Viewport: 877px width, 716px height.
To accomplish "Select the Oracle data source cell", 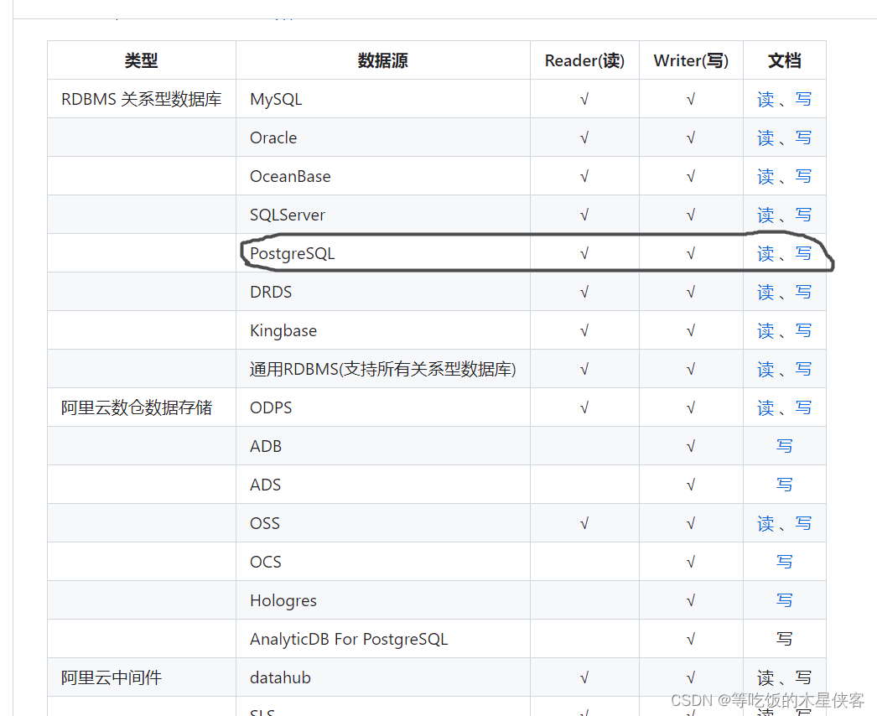I will [x=383, y=137].
